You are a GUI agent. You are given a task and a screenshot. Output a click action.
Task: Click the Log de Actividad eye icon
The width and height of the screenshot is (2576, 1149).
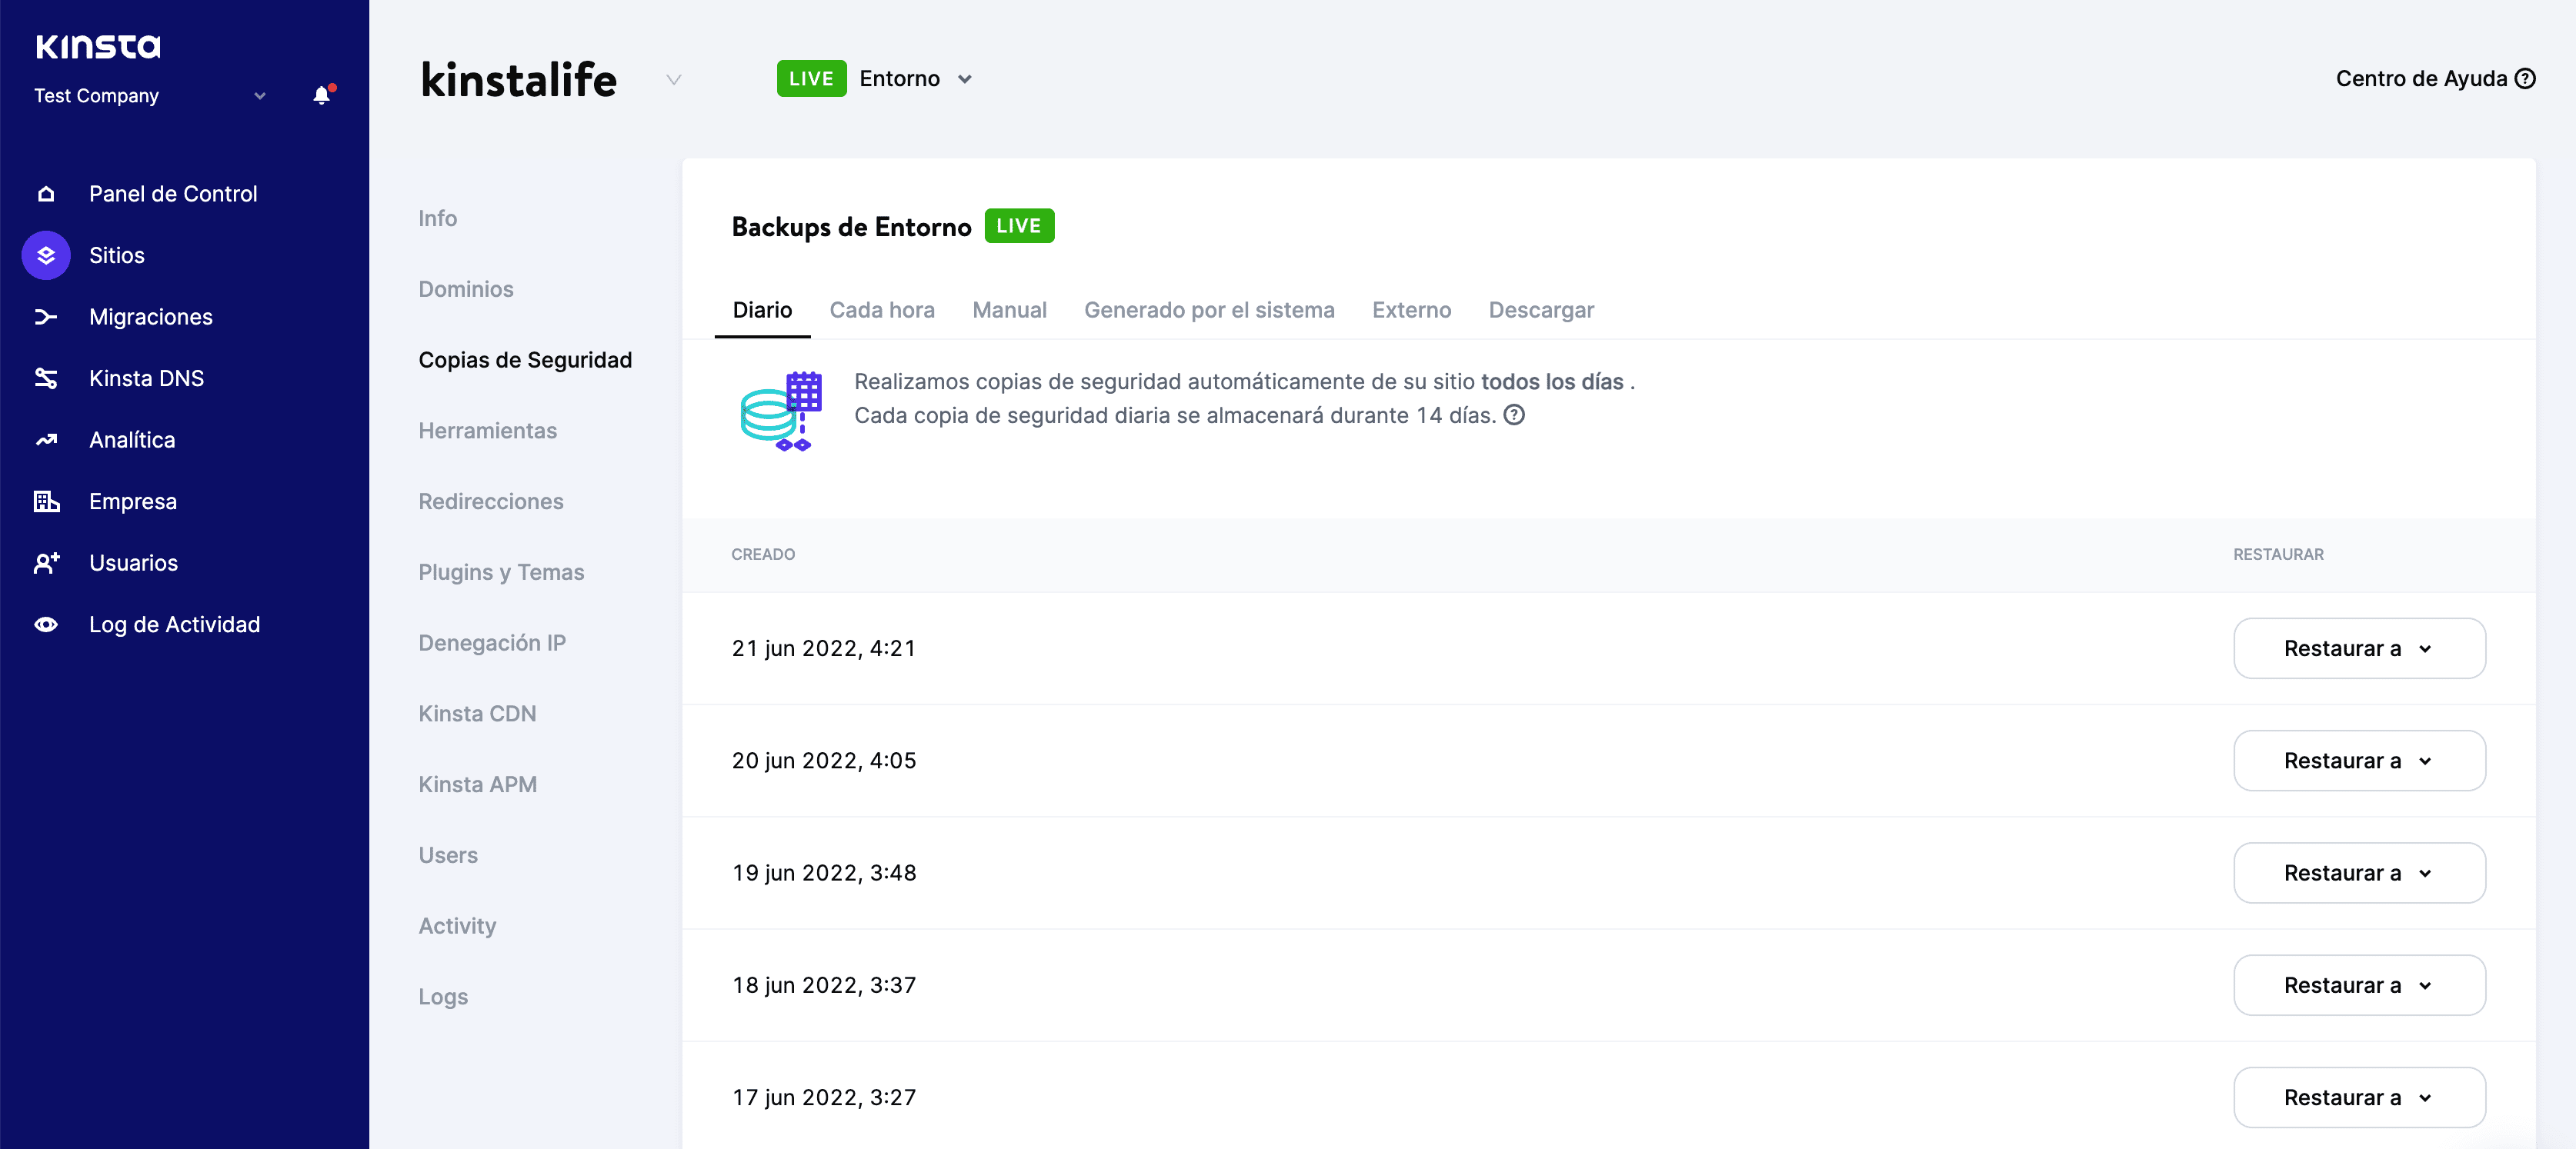click(x=46, y=624)
